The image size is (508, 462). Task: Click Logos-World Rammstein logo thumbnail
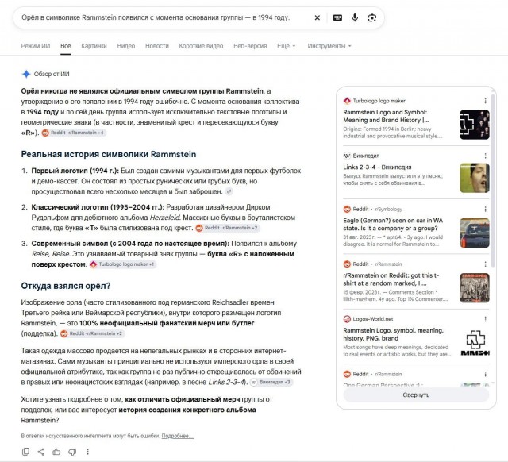475,343
